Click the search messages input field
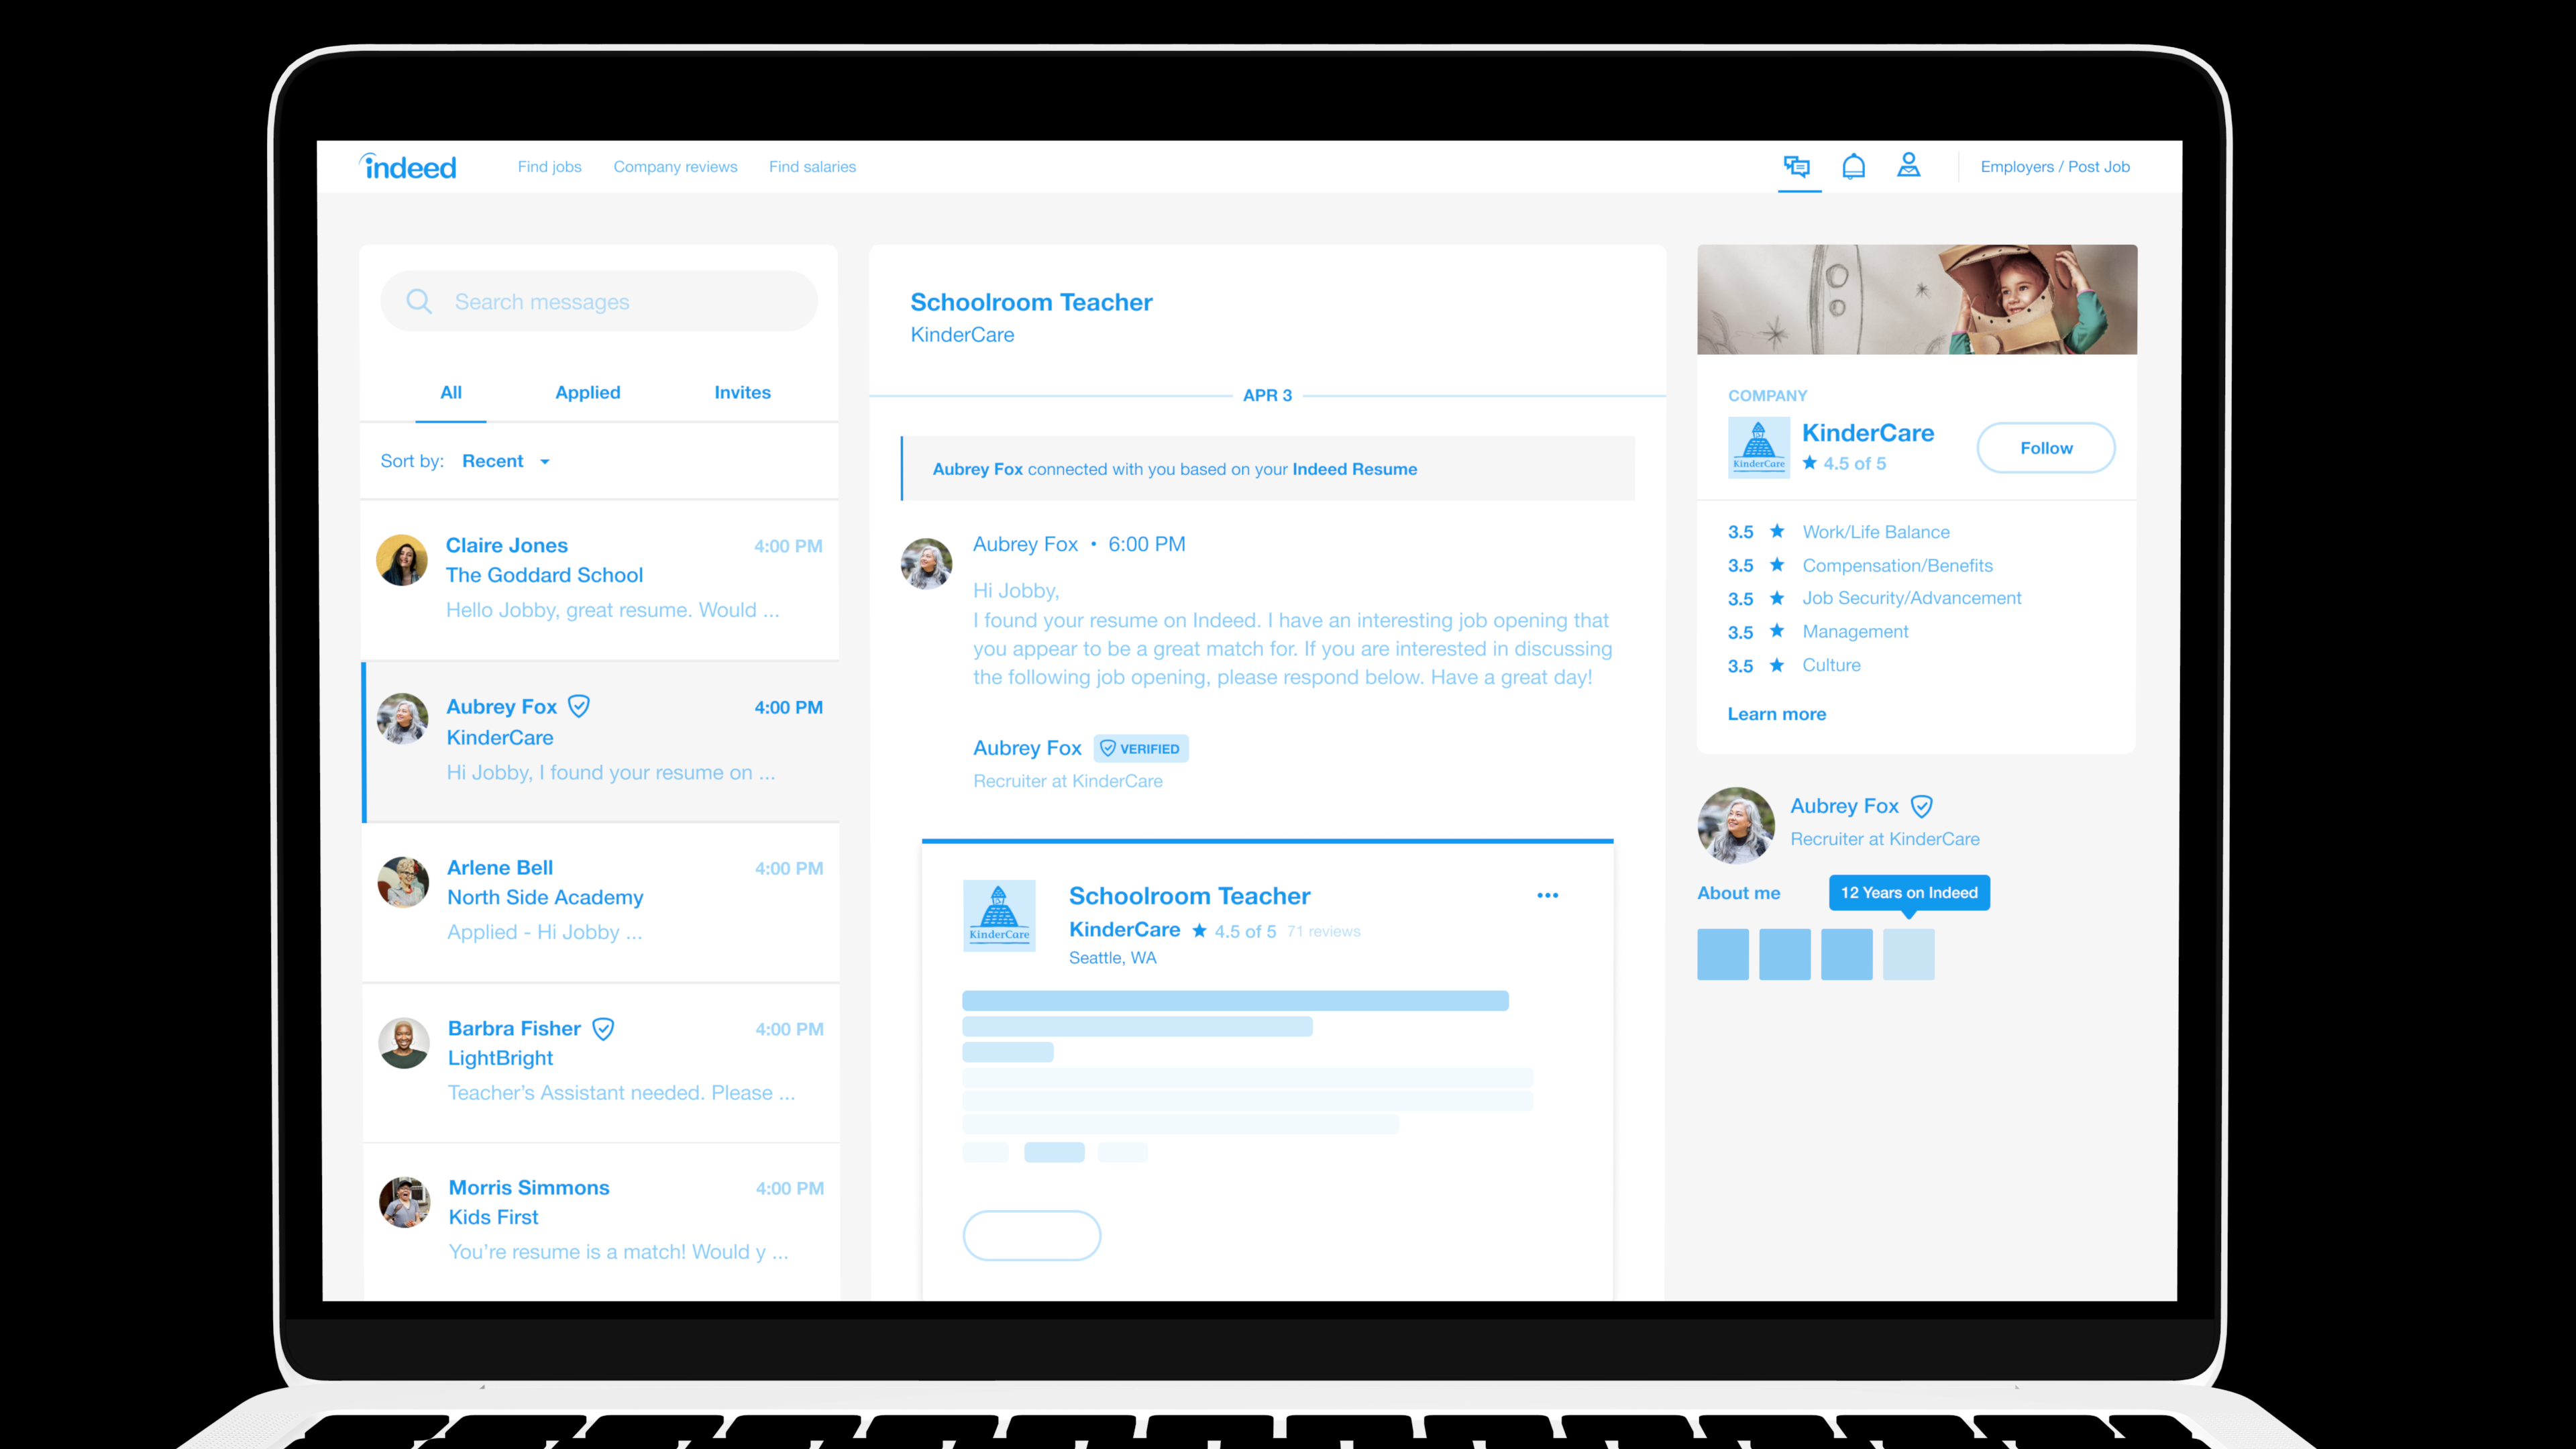This screenshot has height=1449, width=2576. pos(598,301)
